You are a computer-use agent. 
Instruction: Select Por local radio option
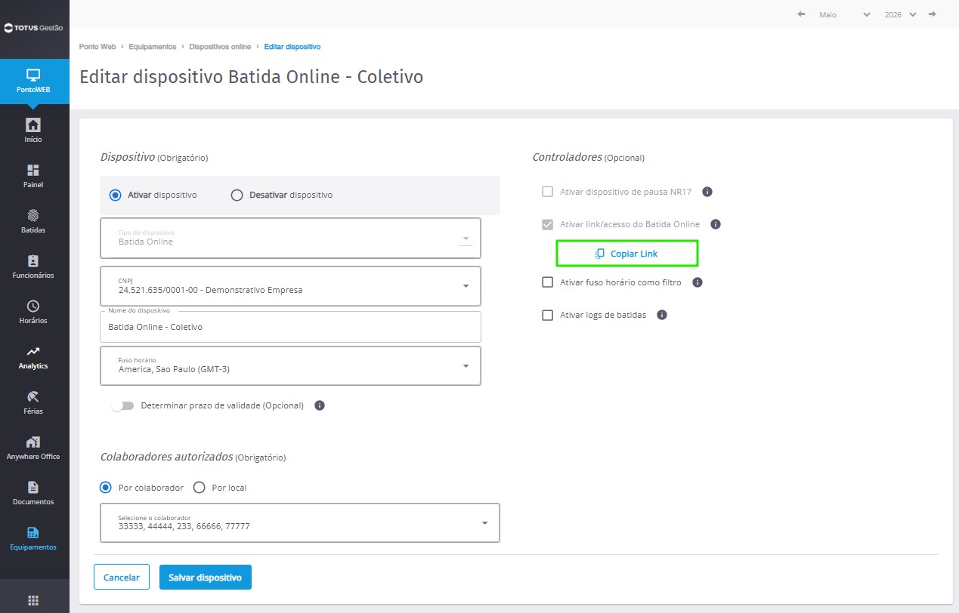pos(200,487)
